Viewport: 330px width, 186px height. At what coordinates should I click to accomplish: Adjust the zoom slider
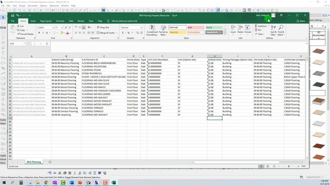coord(289,166)
